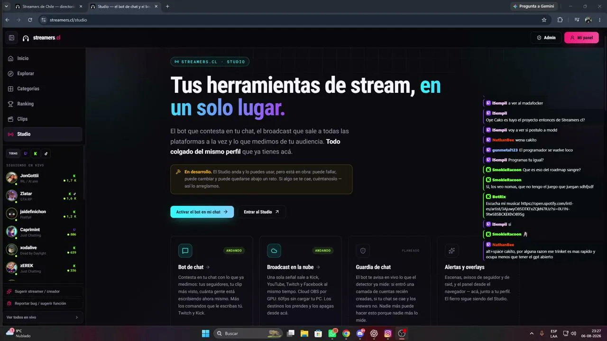The height and width of the screenshot is (341, 607).
Task: Close the Studio browser tab
Action: coord(156,7)
